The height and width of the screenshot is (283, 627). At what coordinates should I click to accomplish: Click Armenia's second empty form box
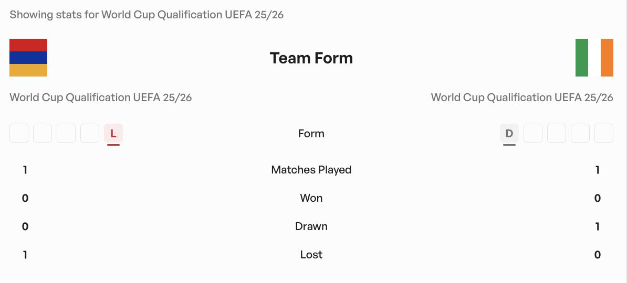tap(43, 133)
